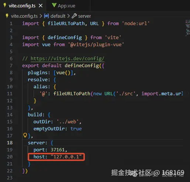The width and height of the screenshot is (190, 182).
Task: Click the 'plugins' key on line 8
Action: coord(38,73)
